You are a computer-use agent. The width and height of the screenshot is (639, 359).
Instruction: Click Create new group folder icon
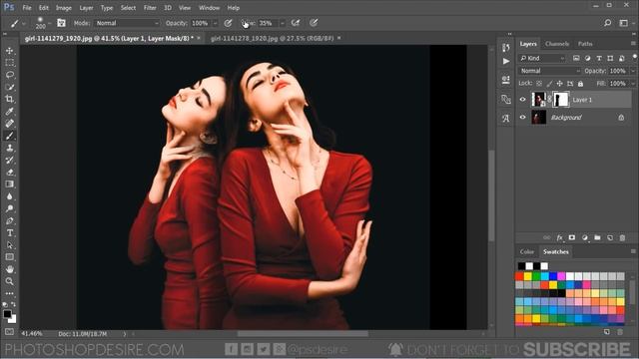[597, 237]
